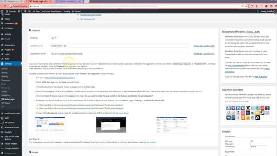Add the WordPress provider icon
This screenshot has width=277, height=156.
(229, 108)
